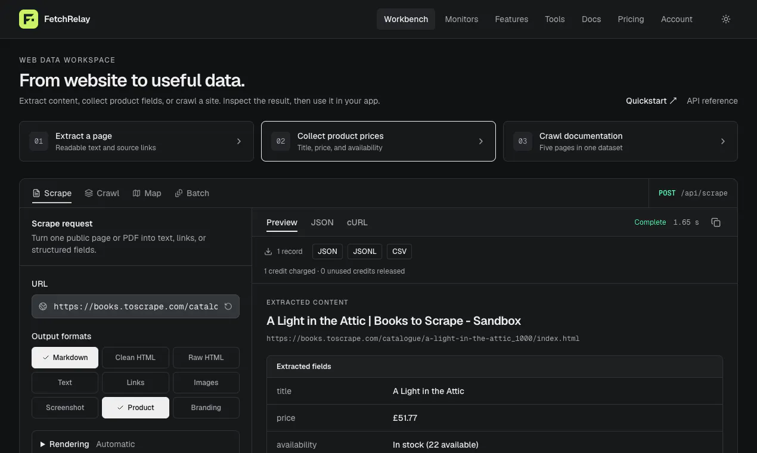Toggle the Branding output format
Screen dimensions: 757x453
[206, 408]
